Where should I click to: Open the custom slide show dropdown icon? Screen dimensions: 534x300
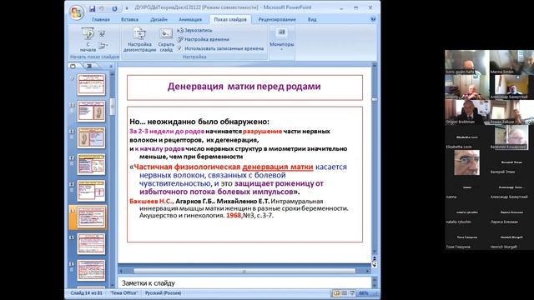pyautogui.click(x=103, y=45)
